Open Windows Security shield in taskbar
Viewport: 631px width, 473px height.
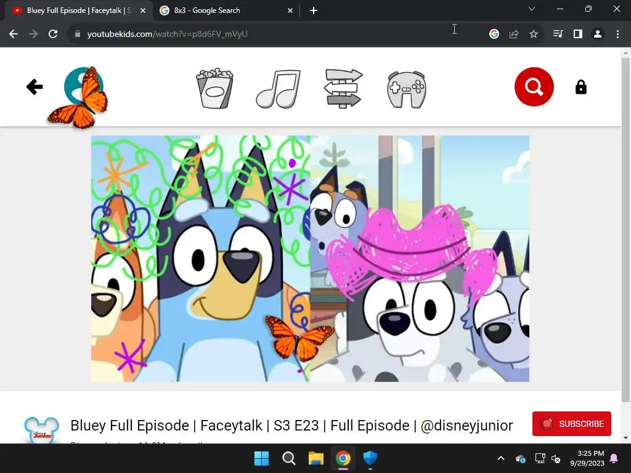click(x=370, y=458)
